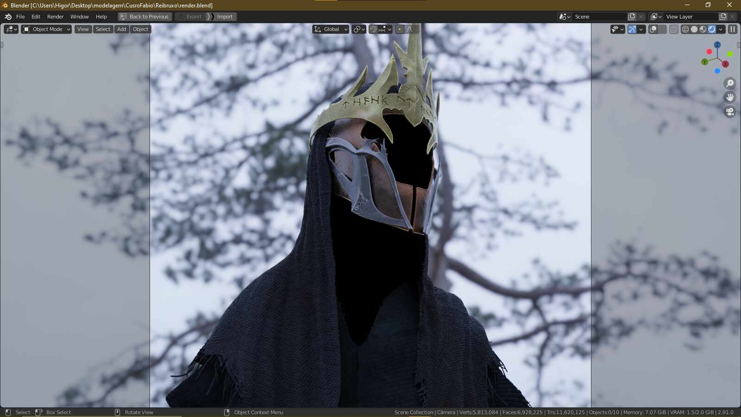Open the Global transform orientation dropdown
Viewport: 741px width, 417px height.
(x=331, y=29)
